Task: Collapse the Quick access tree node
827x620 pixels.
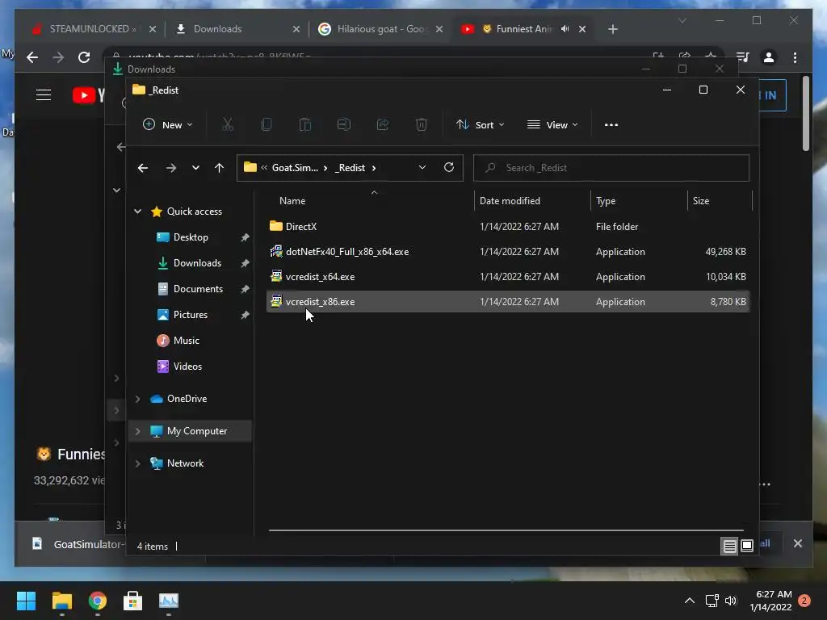Action: 137,212
